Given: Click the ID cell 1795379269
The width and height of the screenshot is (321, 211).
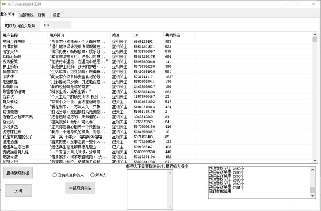Looking at the screenshot, I should (143, 122).
